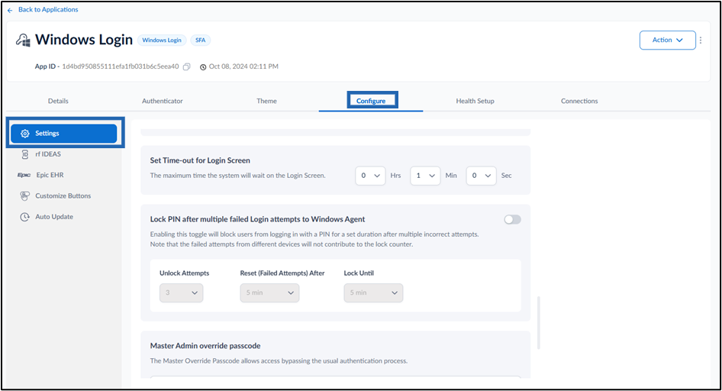Image resolution: width=722 pixels, height=391 pixels.
Task: Click the clock icon beside the creation date
Action: (203, 66)
